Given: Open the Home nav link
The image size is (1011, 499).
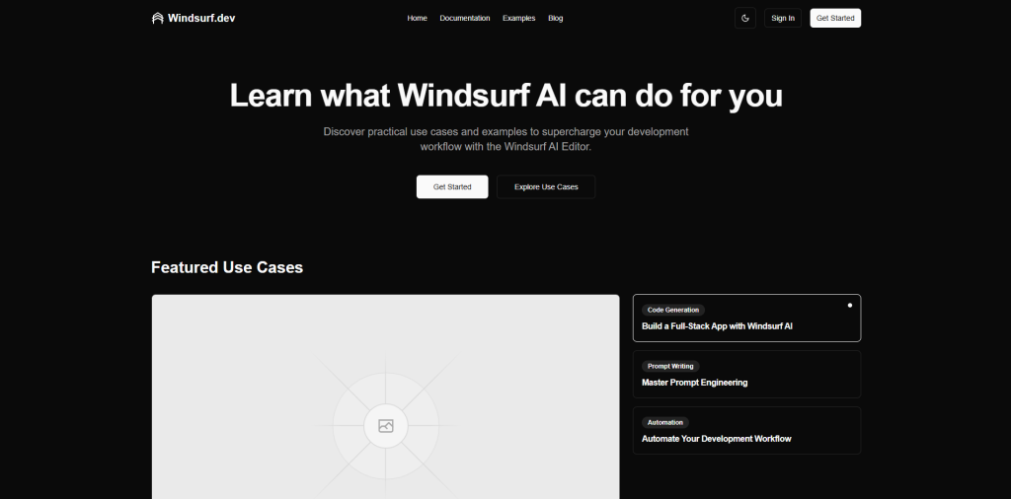Looking at the screenshot, I should [418, 18].
